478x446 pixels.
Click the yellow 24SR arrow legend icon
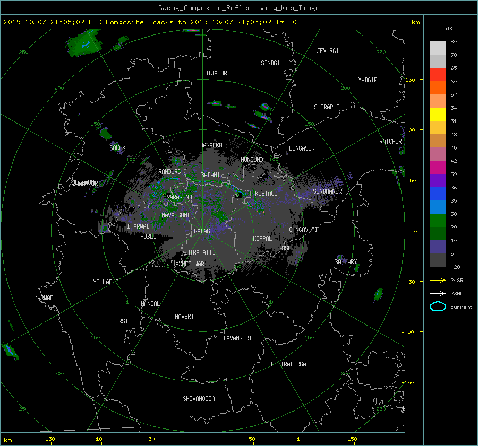[438, 281]
